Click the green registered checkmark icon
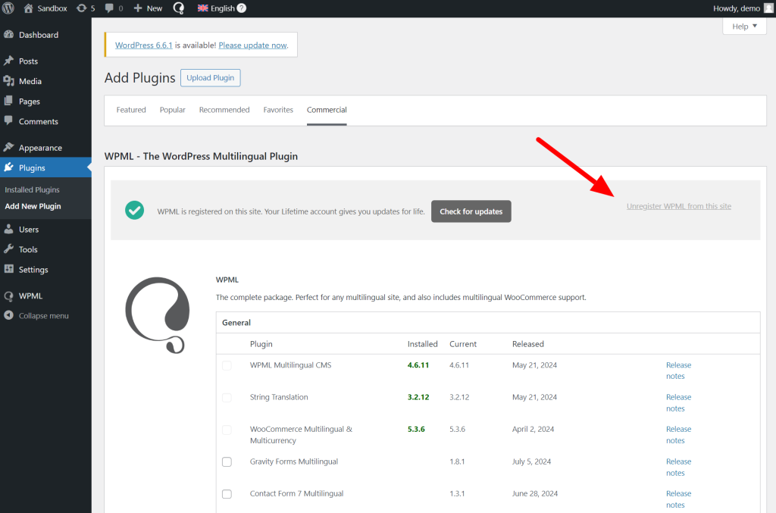The image size is (776, 513). [x=135, y=210]
